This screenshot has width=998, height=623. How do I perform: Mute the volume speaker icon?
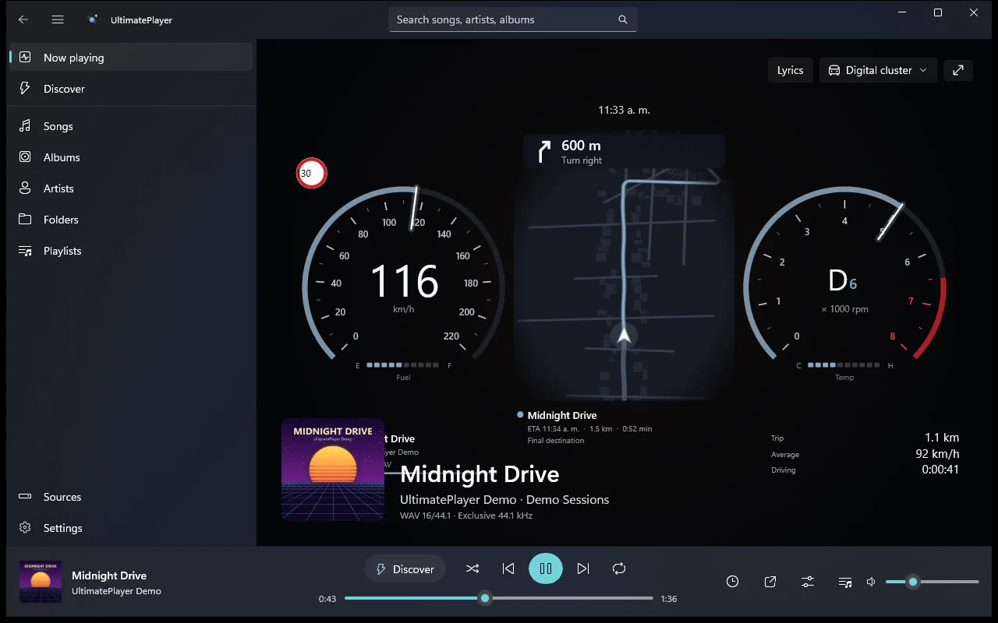pos(872,582)
